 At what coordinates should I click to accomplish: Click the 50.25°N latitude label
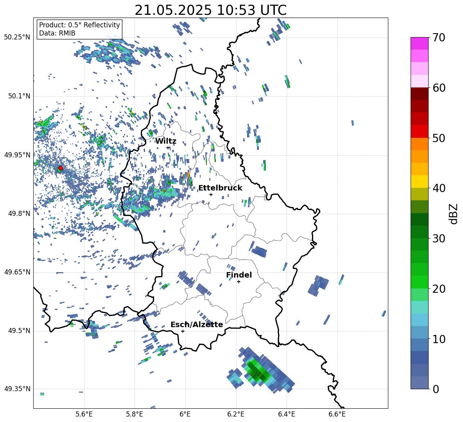[x=17, y=37]
